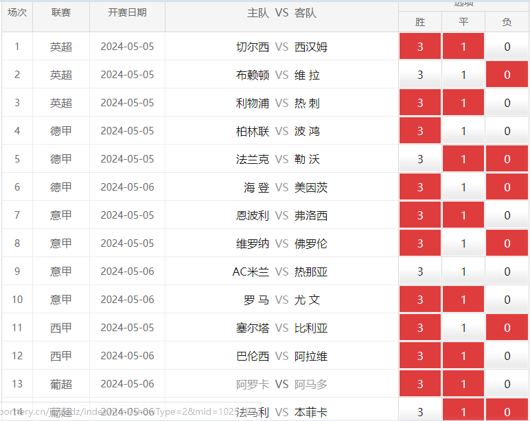This screenshot has width=530, height=421.
Task: Select lose option 0 for 切尔西 VS 西汉姆
Action: [507, 46]
